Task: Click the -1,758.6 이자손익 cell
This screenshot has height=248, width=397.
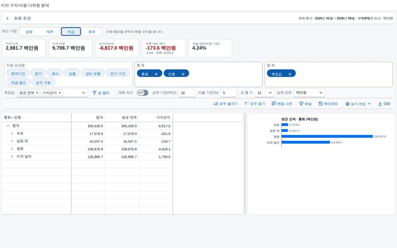Action: tap(155, 156)
